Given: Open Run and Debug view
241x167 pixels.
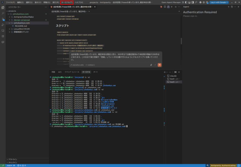Looking at the screenshot, I should pos(3,24).
